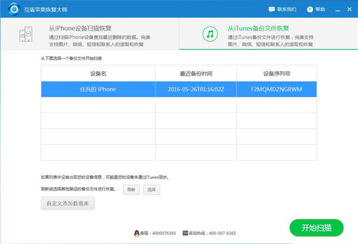Click the green iTunes music note icon
This screenshot has height=244, width=358.
[209, 34]
